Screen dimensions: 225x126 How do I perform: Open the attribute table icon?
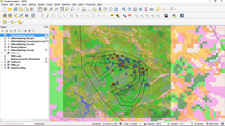pyautogui.click(x=129, y=9)
